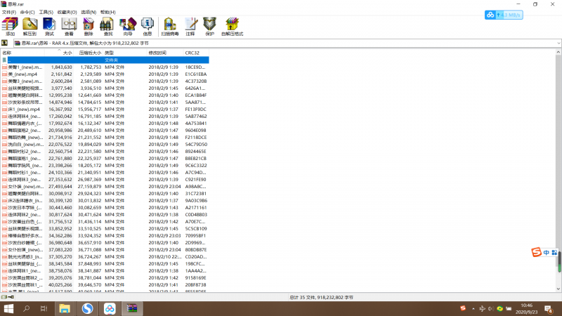562x316 pixels.
Task: Sort files by 修改时间 column header
Action: 157,53
